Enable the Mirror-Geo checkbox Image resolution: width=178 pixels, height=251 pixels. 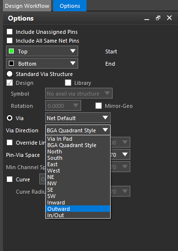(x=98, y=106)
